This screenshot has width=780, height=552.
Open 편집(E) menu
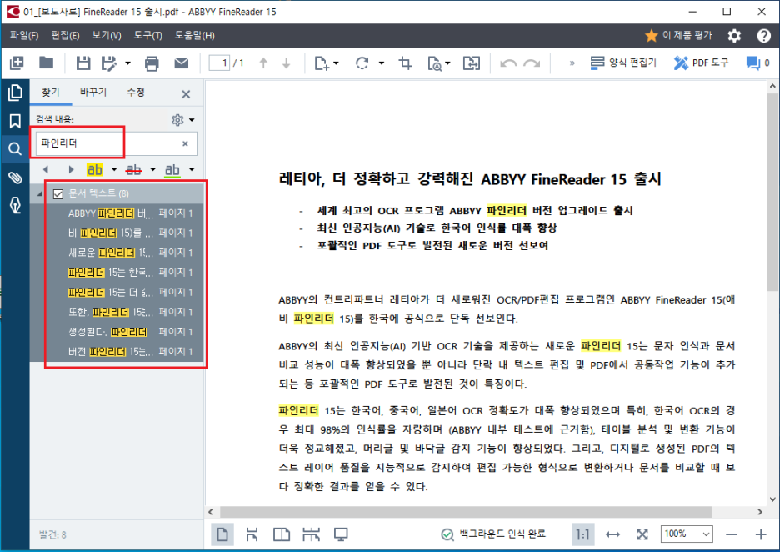65,35
